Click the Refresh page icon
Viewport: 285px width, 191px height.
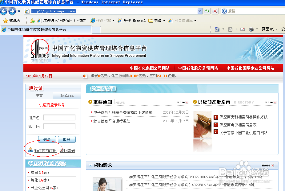click(207, 11)
